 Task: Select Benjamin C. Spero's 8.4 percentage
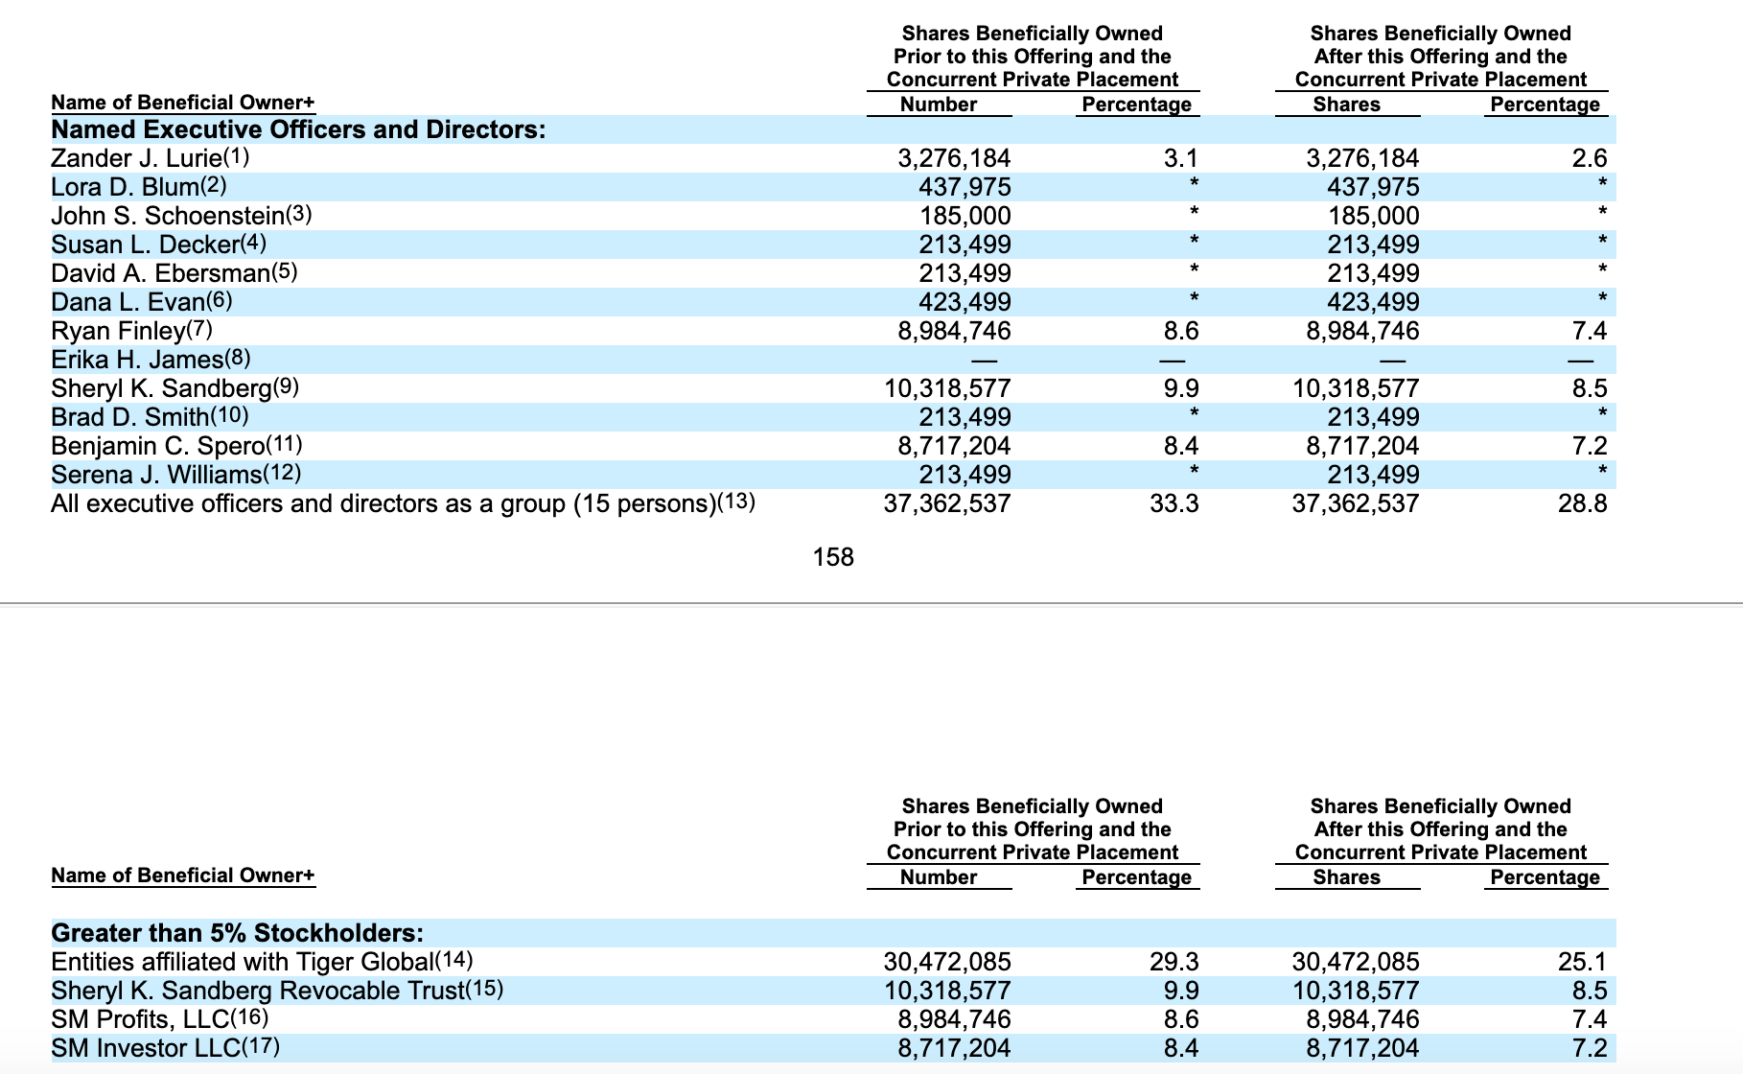[x=1181, y=445]
